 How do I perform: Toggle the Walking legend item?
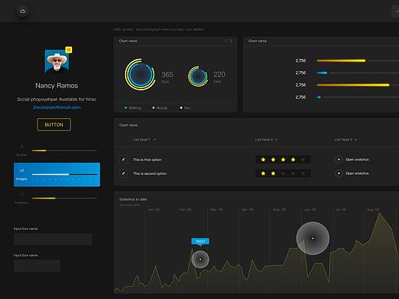133,108
